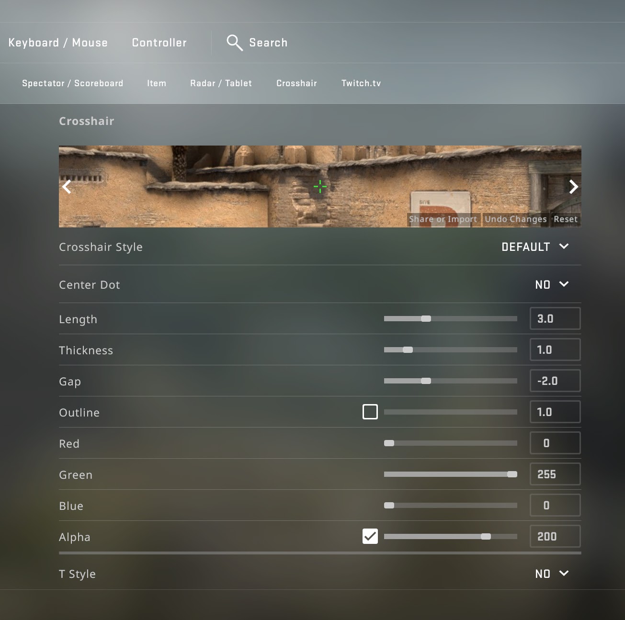Viewport: 625px width, 620px height.
Task: Click the Length slider handle
Action: coord(426,319)
